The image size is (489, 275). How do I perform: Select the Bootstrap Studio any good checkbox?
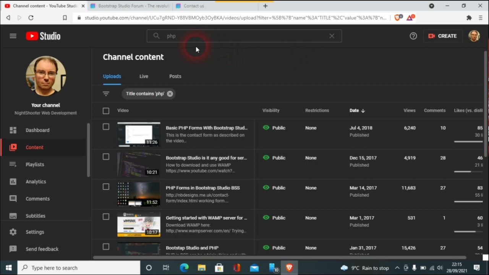106,157
